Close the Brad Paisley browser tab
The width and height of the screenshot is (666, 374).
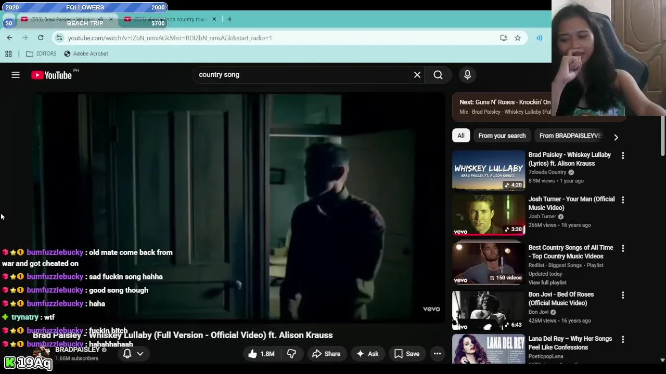point(111,19)
